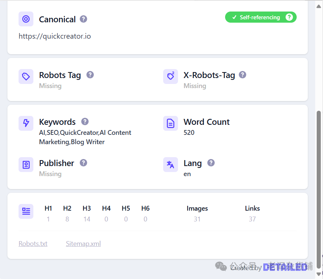Click the Robots Tag icon
Viewport: 323px width, 279px height.
point(26,77)
